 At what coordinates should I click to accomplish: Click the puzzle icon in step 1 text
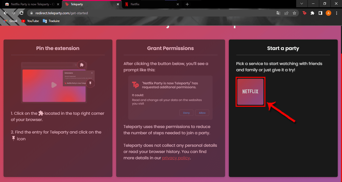click(x=41, y=113)
